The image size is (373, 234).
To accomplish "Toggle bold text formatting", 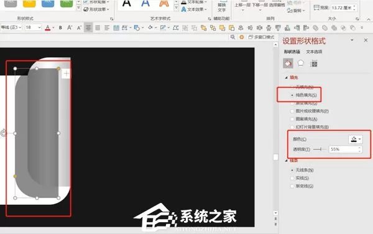I will (x=60, y=28).
